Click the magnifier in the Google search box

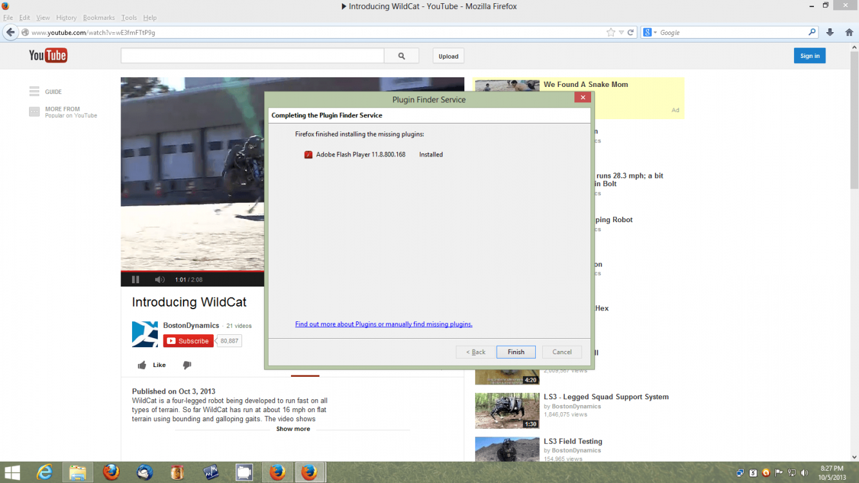(812, 32)
